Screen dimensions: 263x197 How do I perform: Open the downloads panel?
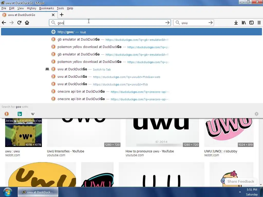pos(236,23)
